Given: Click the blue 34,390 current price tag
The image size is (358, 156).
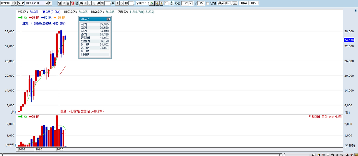Looking at the screenshot, I should click(x=349, y=40).
